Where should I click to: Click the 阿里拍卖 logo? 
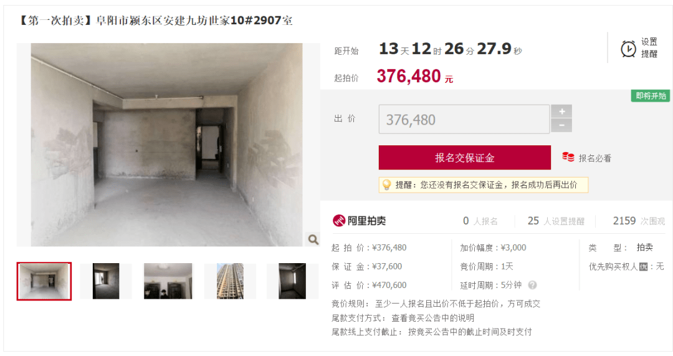click(360, 221)
